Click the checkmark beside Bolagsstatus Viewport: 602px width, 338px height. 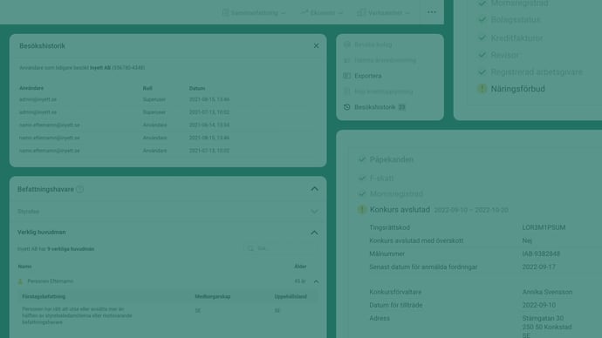tap(482, 19)
